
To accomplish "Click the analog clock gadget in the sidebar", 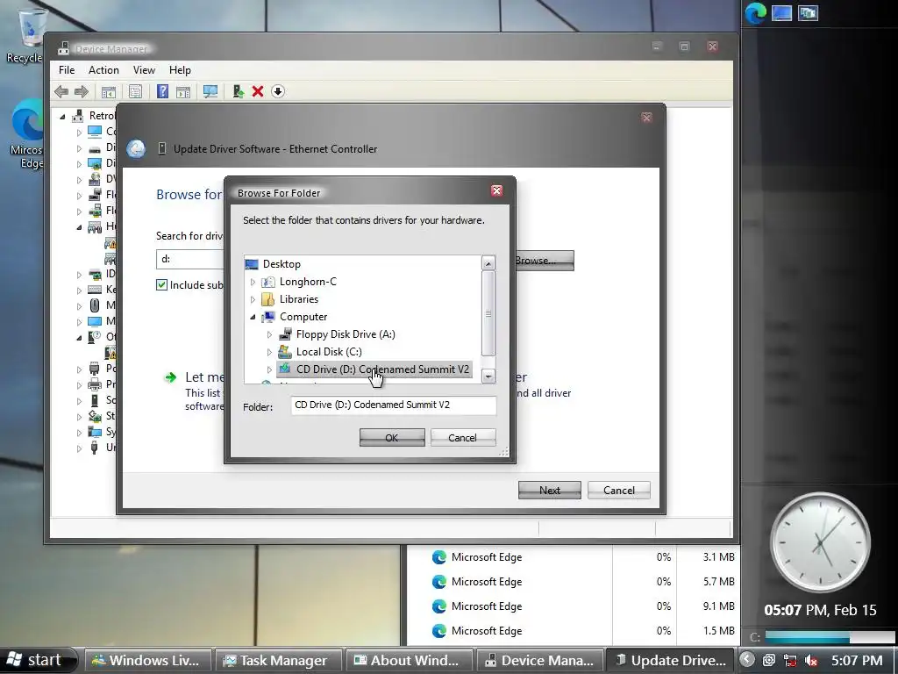I will coord(820,542).
